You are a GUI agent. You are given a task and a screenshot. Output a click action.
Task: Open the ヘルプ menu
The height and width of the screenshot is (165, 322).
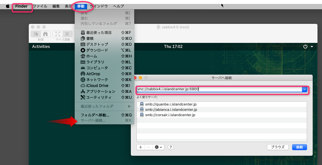pyautogui.click(x=118, y=6)
